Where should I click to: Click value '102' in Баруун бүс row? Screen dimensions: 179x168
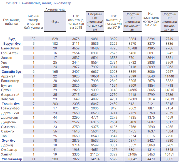coord(55,44)
